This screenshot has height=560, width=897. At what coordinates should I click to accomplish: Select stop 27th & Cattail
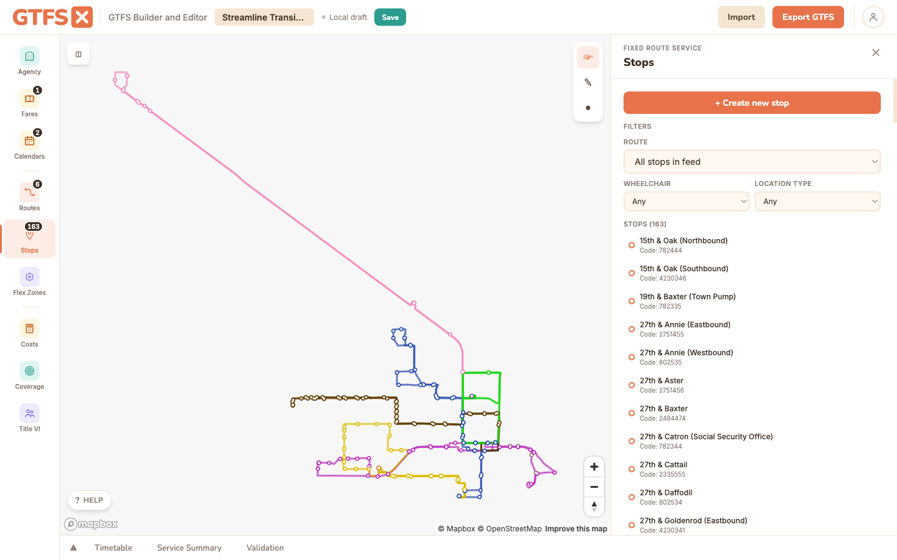752,469
